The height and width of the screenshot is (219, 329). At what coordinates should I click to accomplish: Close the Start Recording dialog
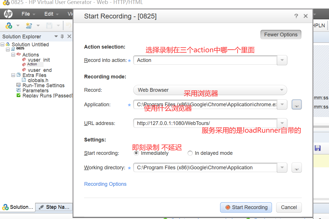coord(305,16)
